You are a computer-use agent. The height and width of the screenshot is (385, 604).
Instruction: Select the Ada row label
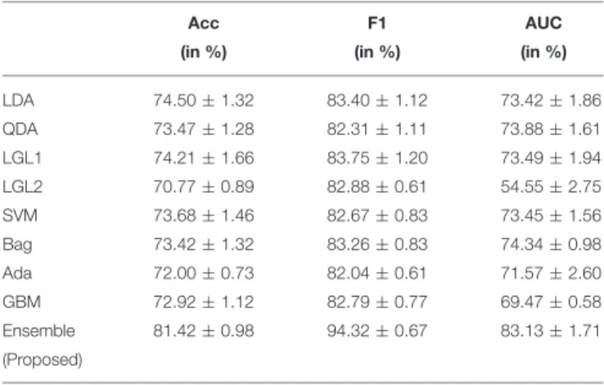17,274
